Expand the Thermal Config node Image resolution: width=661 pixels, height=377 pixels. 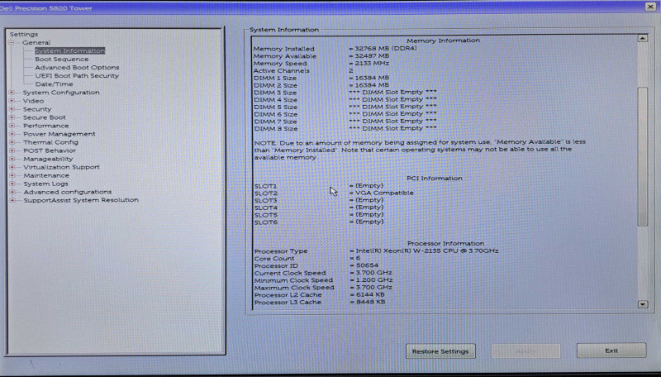(12, 142)
